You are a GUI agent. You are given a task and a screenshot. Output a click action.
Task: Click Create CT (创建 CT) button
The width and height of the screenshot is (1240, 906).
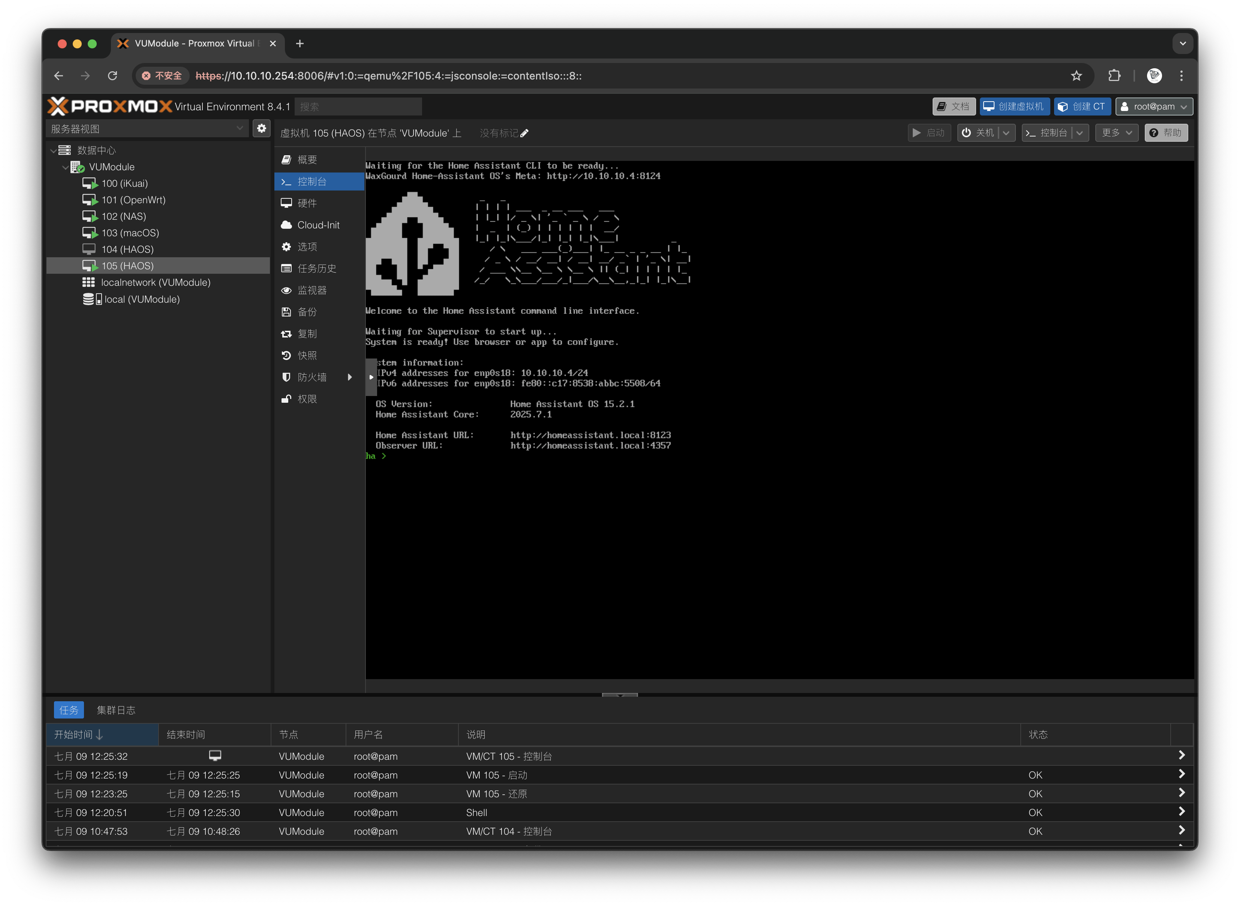1082,106
